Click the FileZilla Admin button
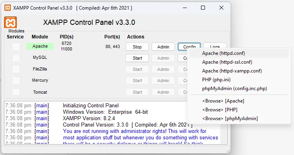294x155 pixels. tap(163, 69)
